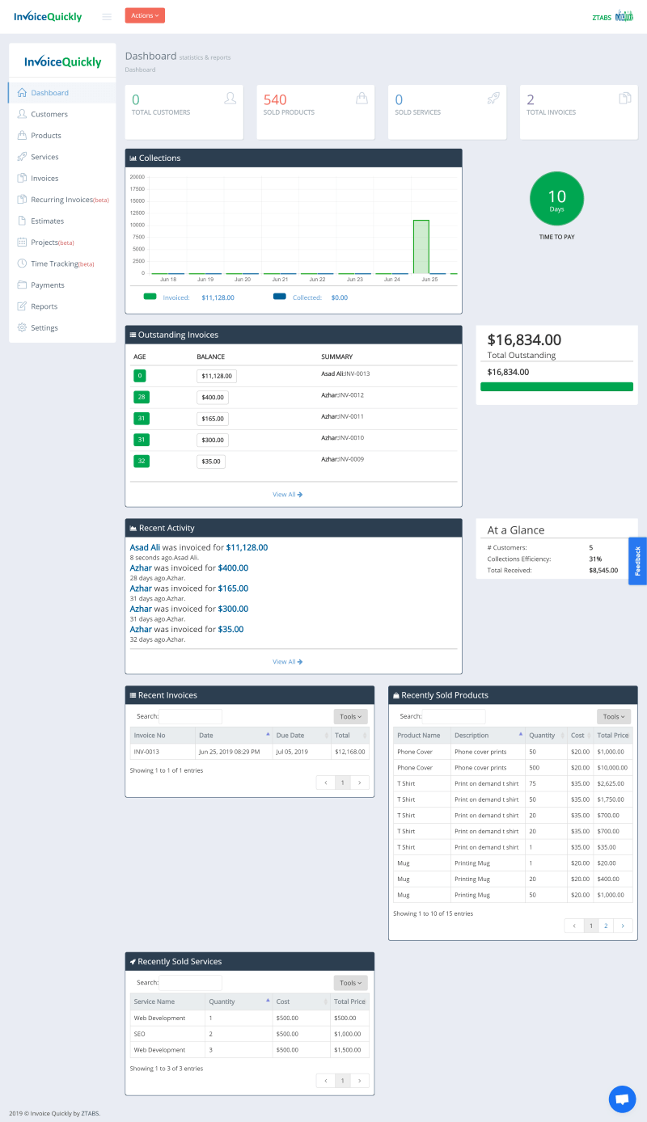The width and height of the screenshot is (647, 1122).
Task: Click previous page arrow in Recent Invoices
Action: click(x=325, y=782)
